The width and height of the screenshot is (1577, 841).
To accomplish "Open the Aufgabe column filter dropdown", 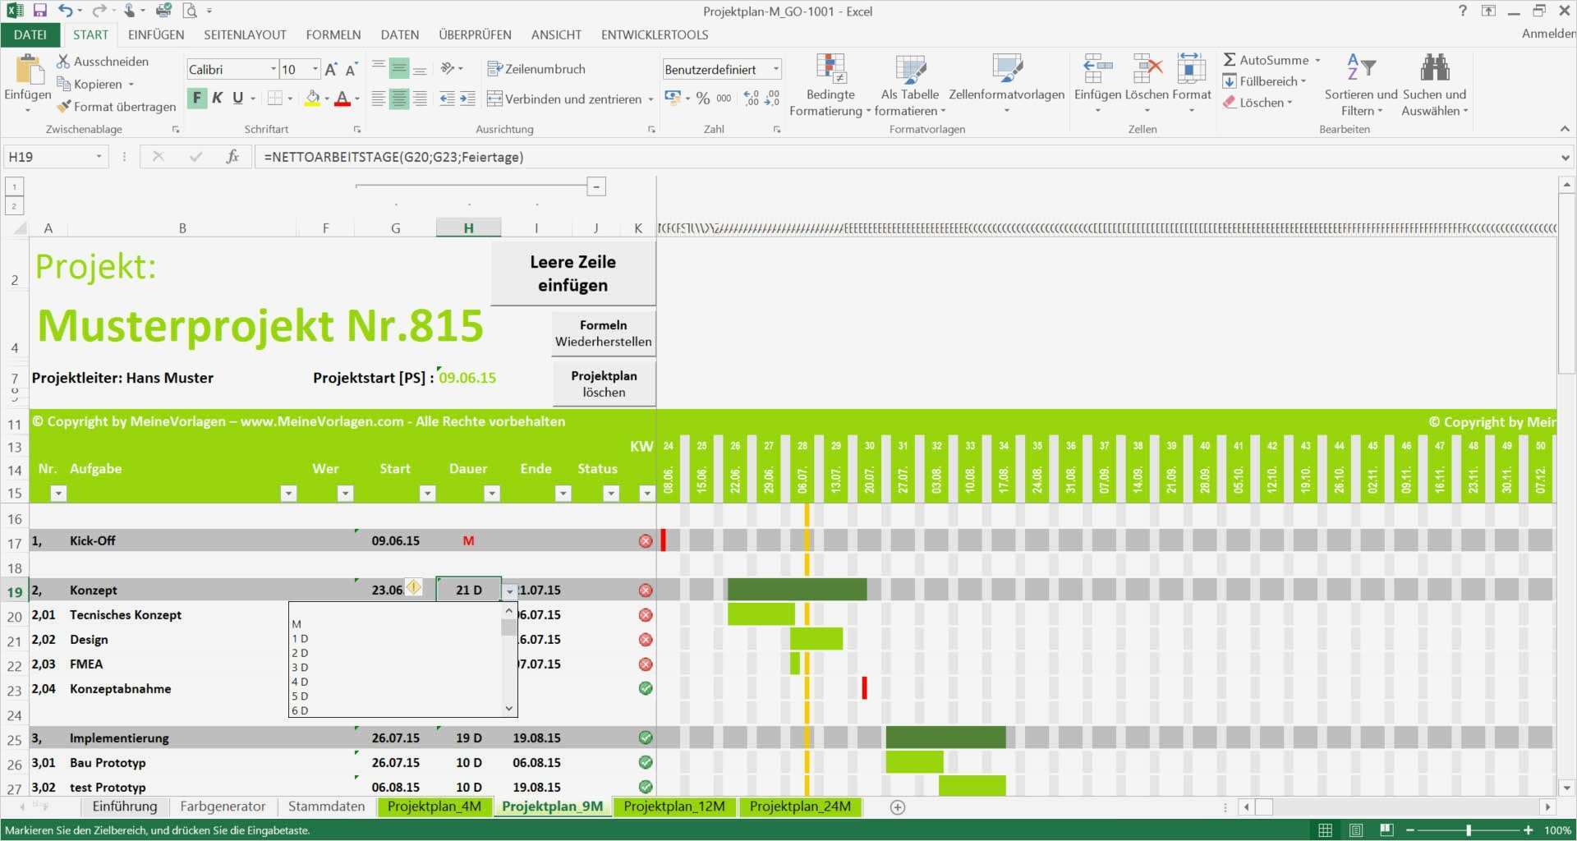I will [x=287, y=494].
